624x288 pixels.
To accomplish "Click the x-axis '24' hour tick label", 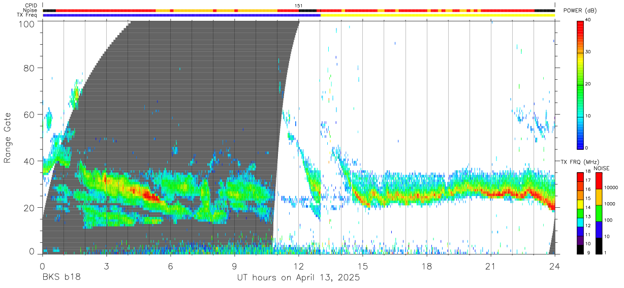I will click(555, 266).
